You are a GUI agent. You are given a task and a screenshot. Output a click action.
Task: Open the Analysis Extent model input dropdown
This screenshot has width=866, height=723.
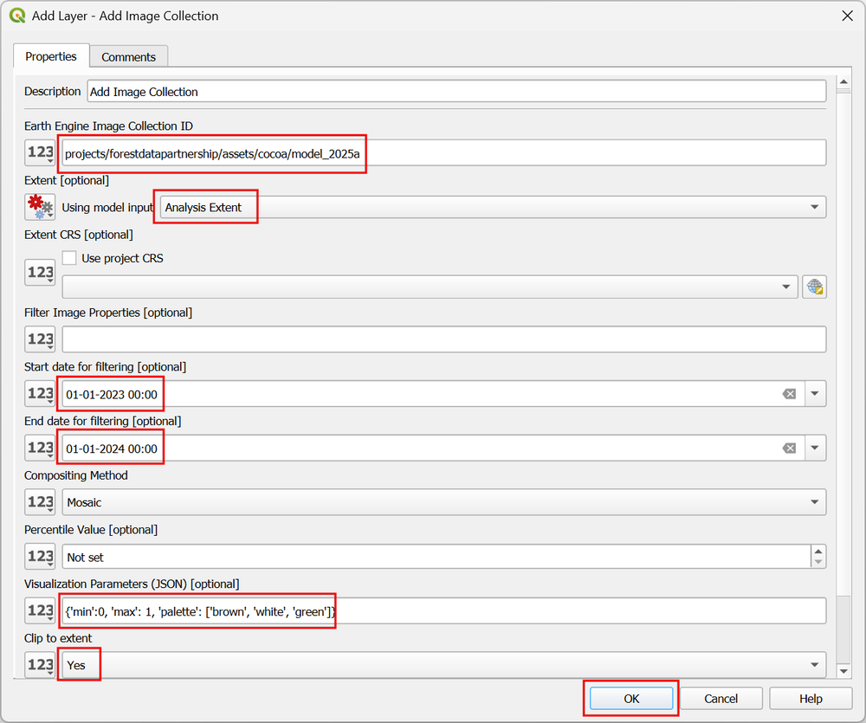493,207
